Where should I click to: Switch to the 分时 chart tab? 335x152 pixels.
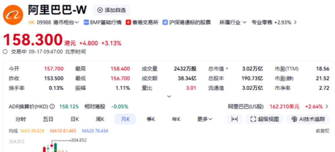21,119
